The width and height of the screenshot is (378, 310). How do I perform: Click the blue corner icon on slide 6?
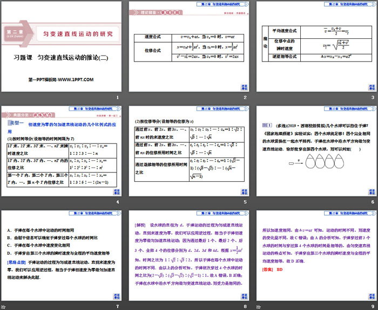[x=372, y=191]
